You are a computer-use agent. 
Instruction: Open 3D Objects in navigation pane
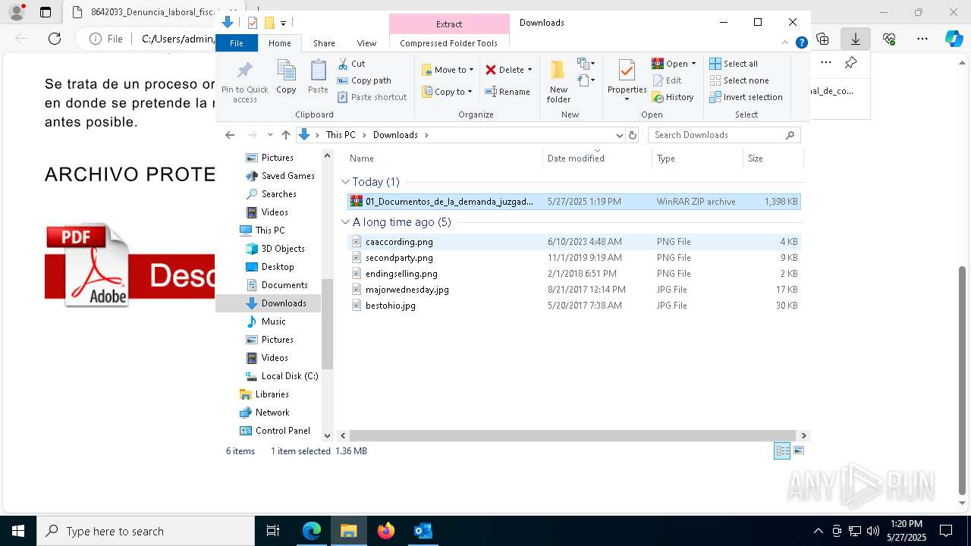pyautogui.click(x=275, y=249)
